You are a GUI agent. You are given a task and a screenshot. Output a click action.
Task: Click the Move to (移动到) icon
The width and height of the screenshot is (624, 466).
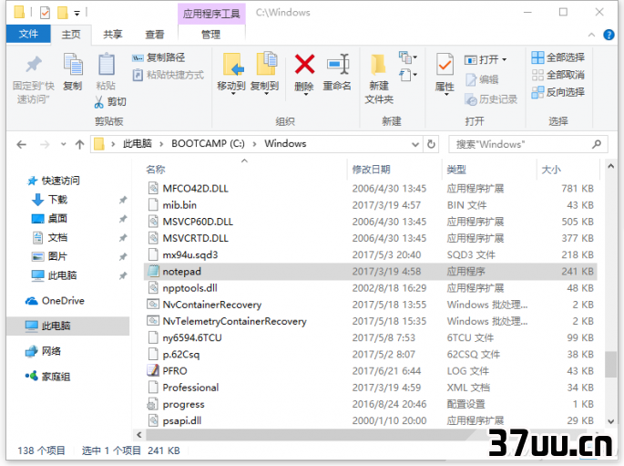[232, 65]
